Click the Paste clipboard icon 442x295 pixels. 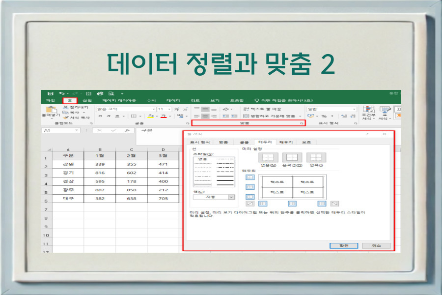click(51, 109)
